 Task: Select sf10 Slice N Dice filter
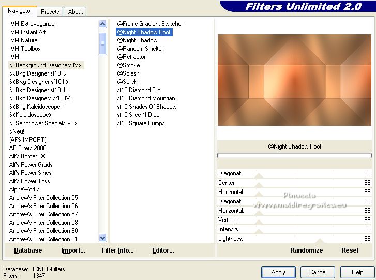pyautogui.click(x=138, y=115)
